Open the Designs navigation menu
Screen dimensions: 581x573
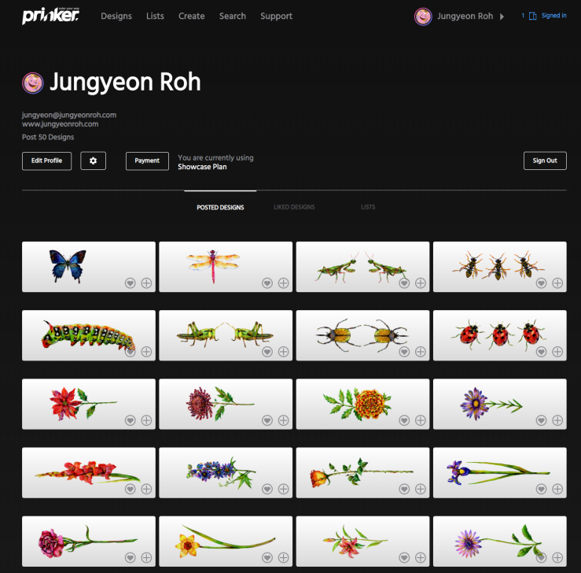116,16
